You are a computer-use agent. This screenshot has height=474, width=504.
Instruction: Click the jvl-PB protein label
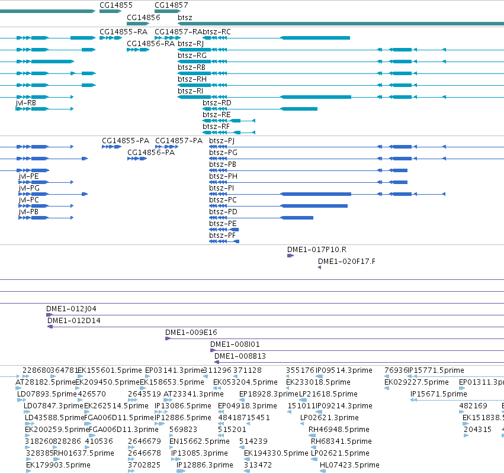click(28, 212)
